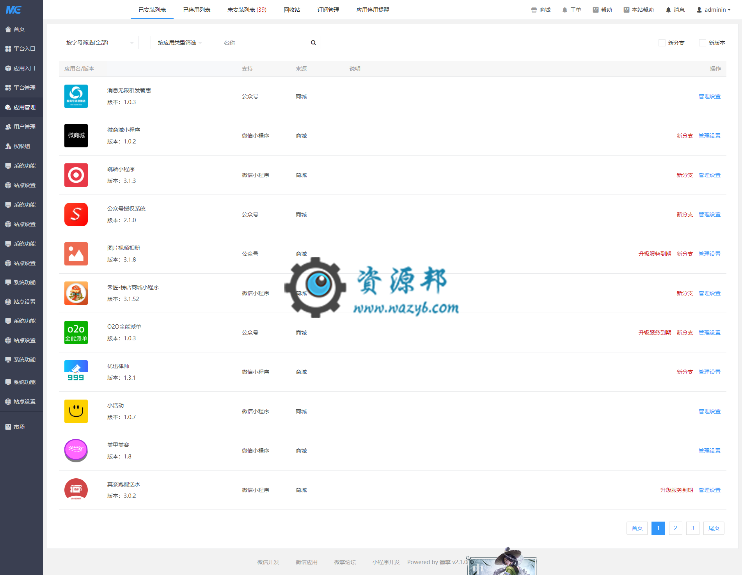Click the red 跳转小程序 target icon
The height and width of the screenshot is (575, 742).
coord(76,175)
